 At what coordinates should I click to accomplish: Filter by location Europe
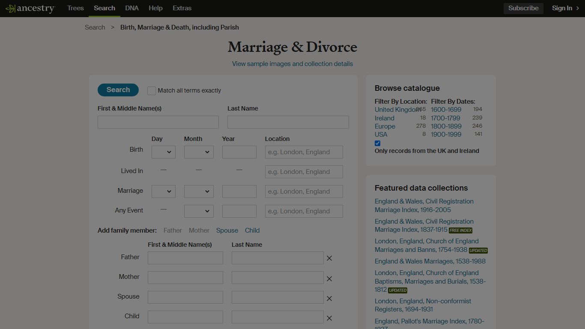tap(385, 126)
